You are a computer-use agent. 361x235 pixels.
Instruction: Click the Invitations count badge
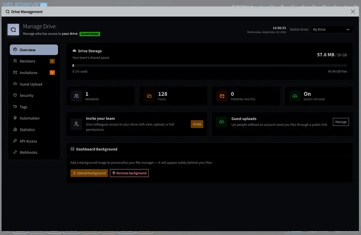pos(52,72)
